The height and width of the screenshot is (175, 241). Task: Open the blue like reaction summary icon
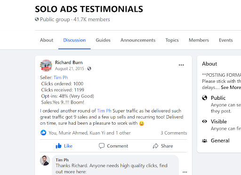point(43,133)
